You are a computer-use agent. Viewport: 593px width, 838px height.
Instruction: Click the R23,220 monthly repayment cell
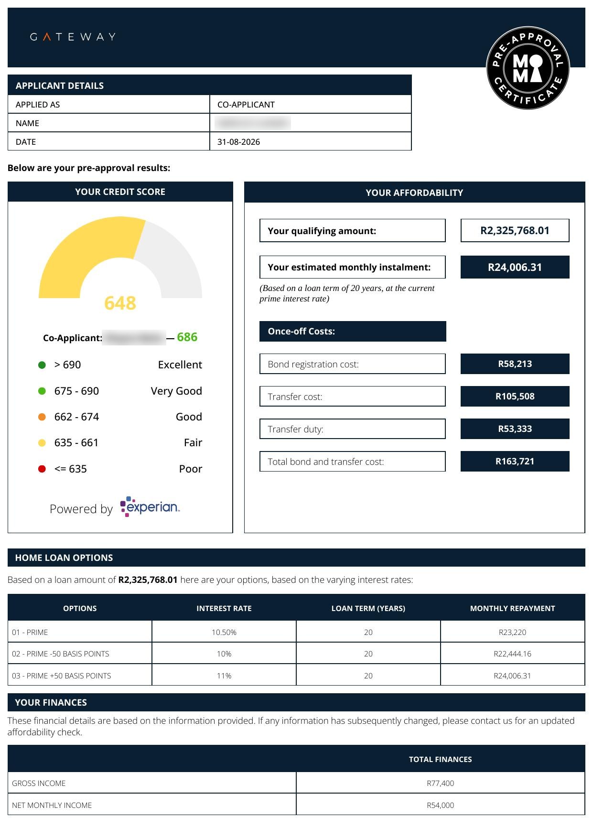tap(513, 632)
